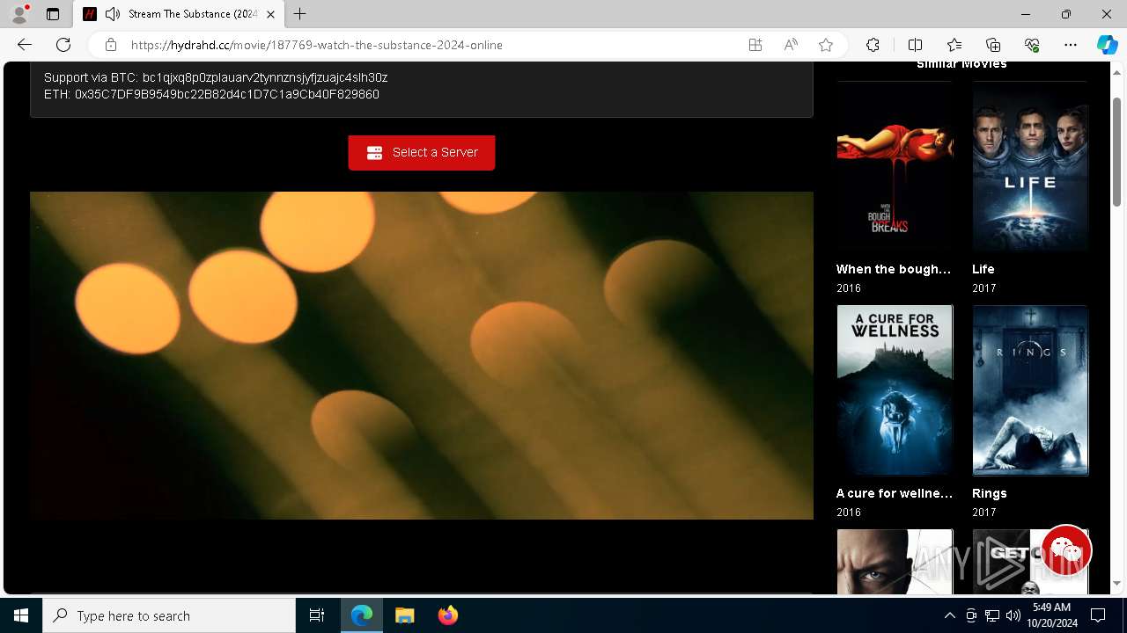Open the tab actions menu icon
1127x633 pixels.
53,14
